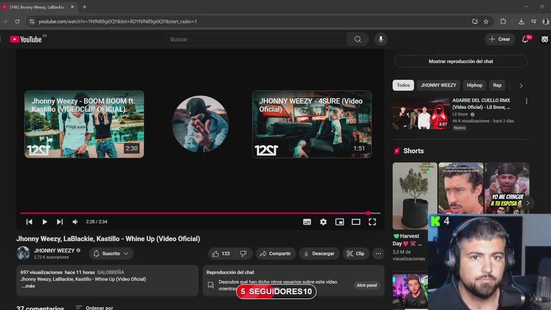This screenshot has width=551, height=310.
Task: Open browser media control icon
Action: tap(534, 22)
